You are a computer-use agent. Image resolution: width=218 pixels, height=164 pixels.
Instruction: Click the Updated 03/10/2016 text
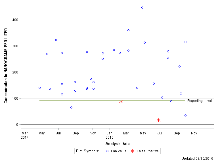click(198, 158)
